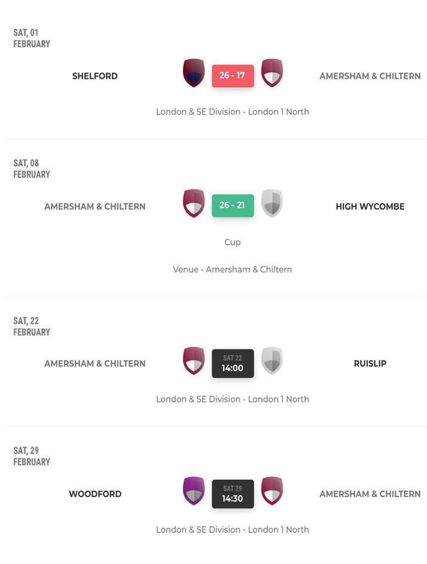
Task: Select the SHELFORD team name
Action: click(x=94, y=76)
